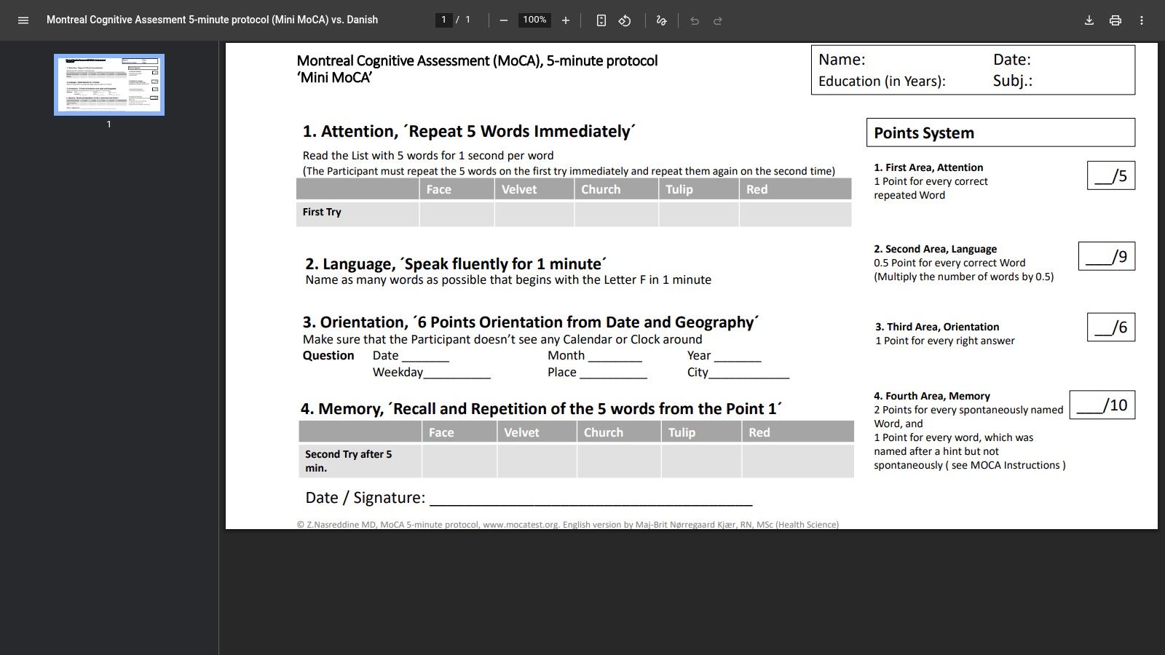1165x655 pixels.
Task: Click the '__/9' score box
Action: (x=1107, y=256)
